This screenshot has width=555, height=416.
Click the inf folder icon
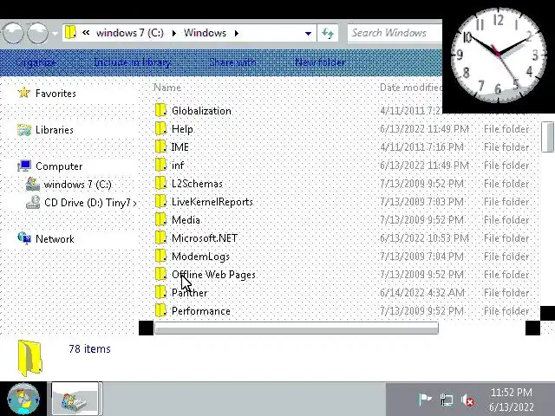pyautogui.click(x=160, y=165)
